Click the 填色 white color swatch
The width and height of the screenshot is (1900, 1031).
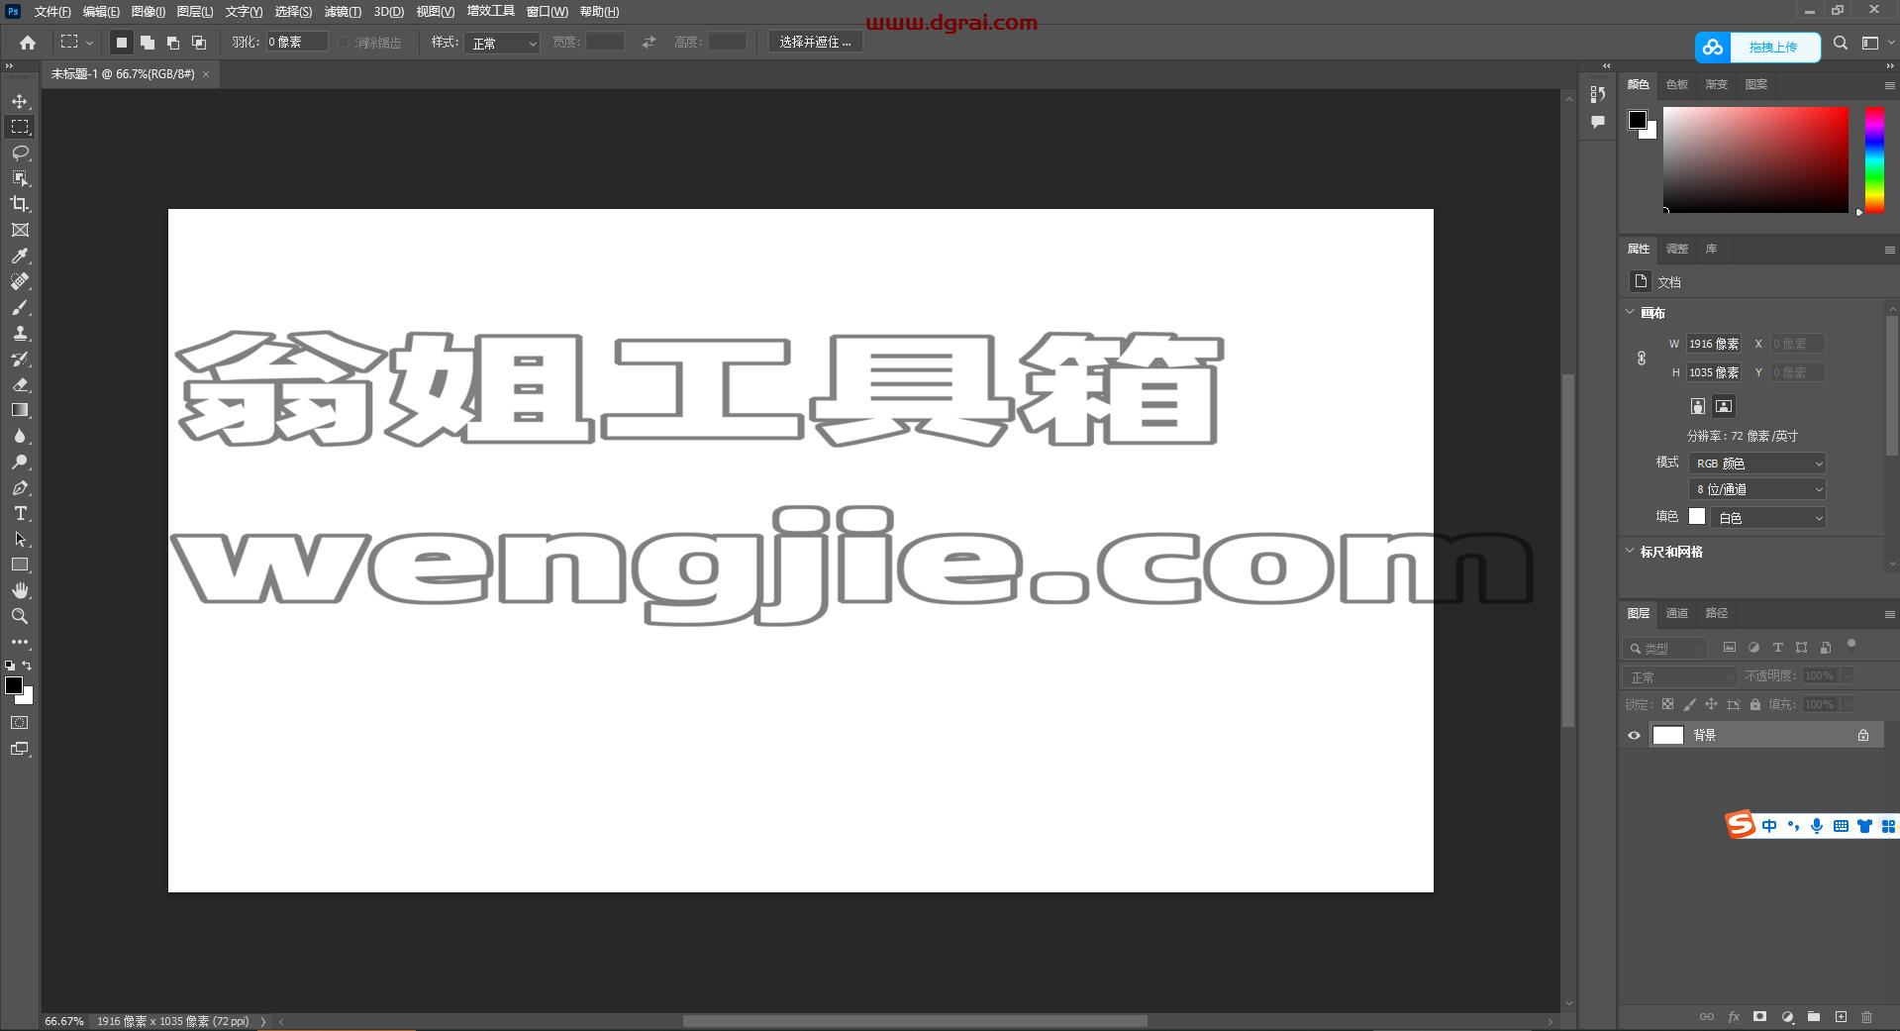click(1697, 516)
